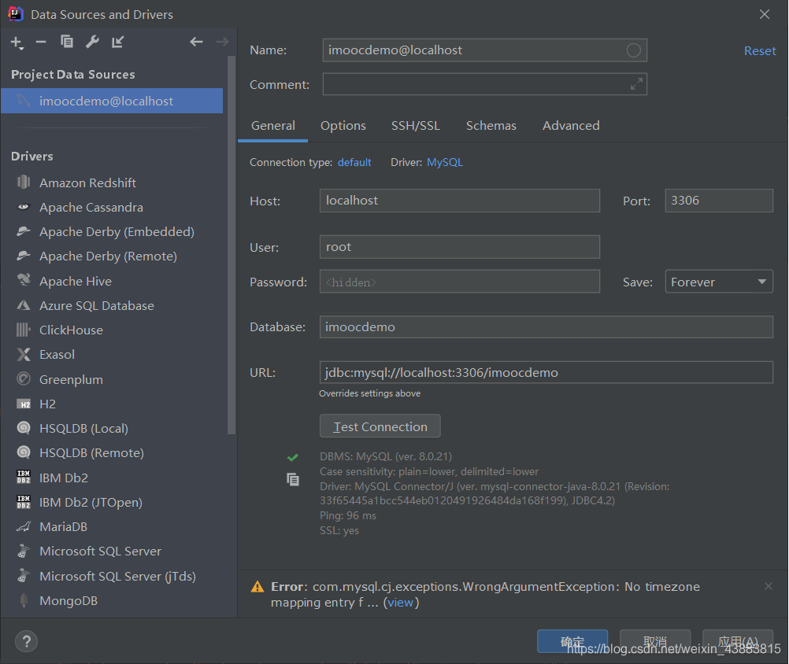Viewport: 789px width, 664px height.
Task: Open the Advanced tab
Action: click(x=571, y=126)
